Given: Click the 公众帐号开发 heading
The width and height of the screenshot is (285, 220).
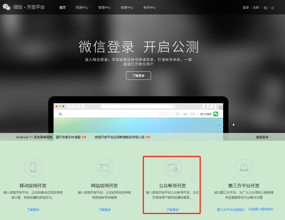Looking at the screenshot, I should click(172, 186).
